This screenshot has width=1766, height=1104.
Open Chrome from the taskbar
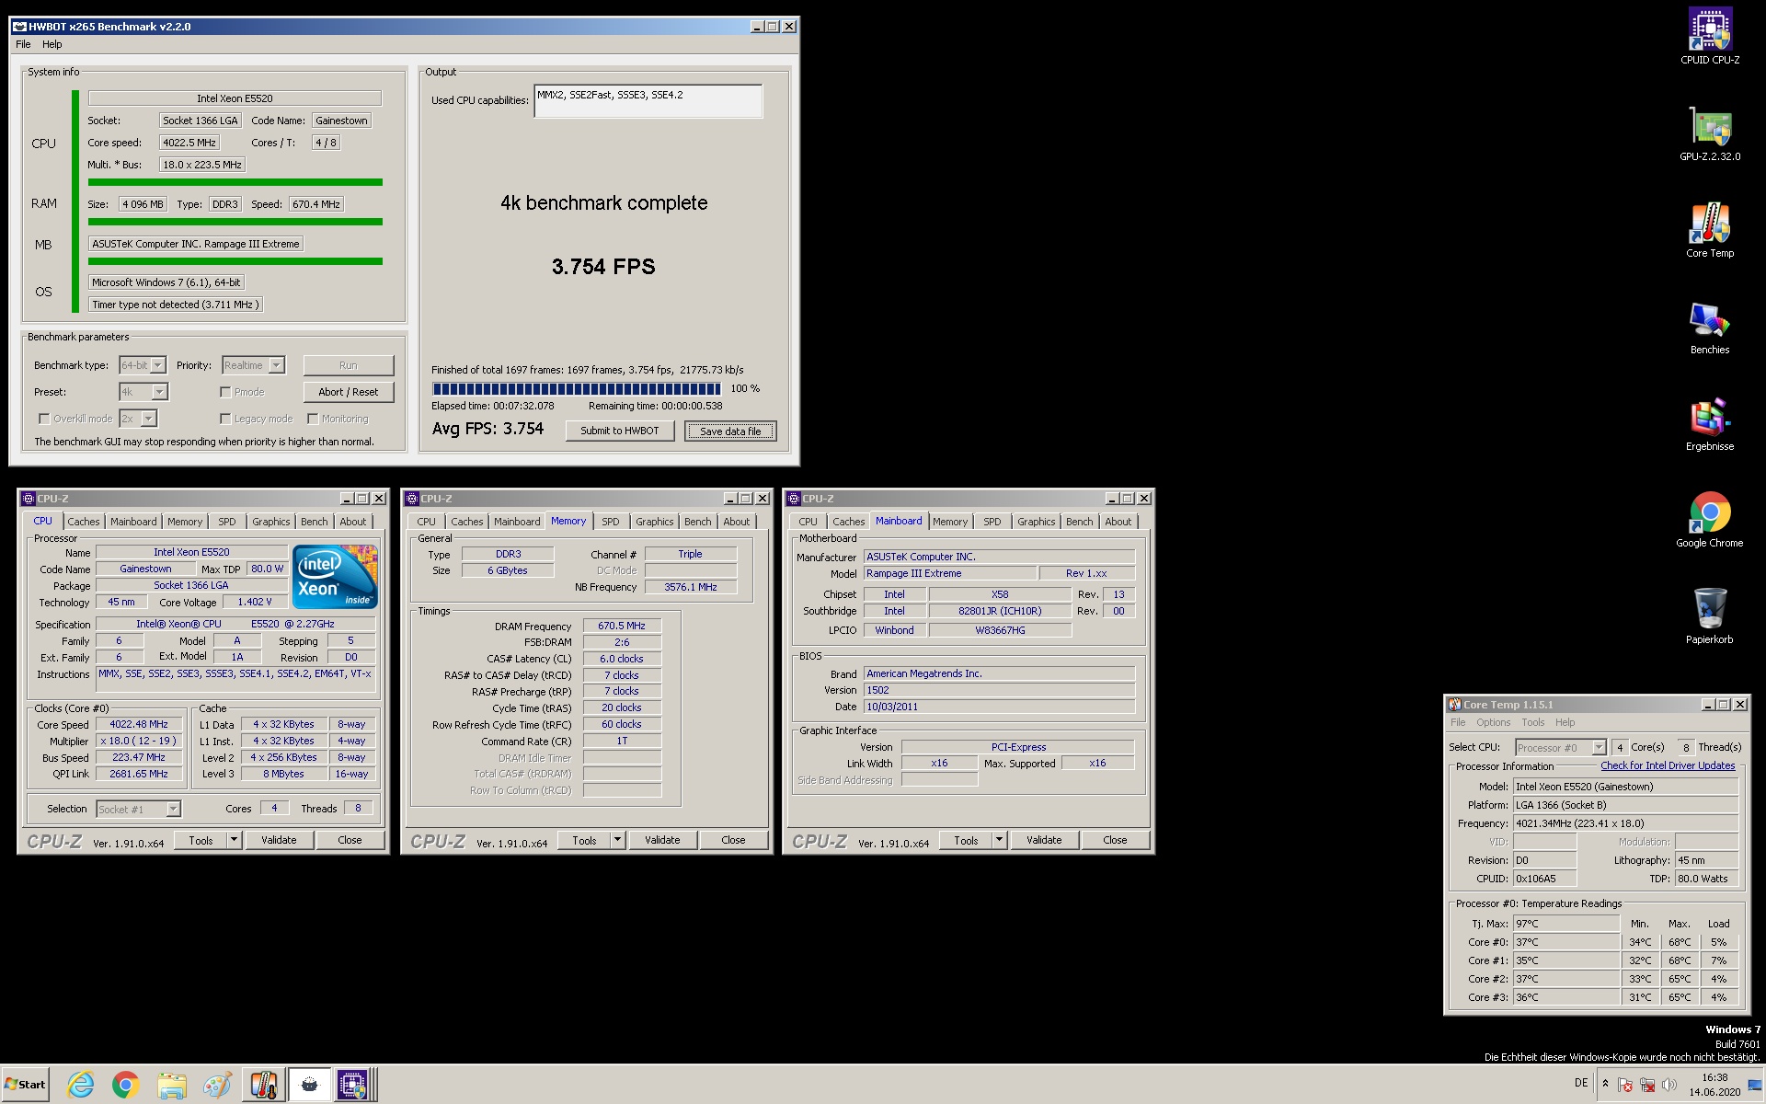(126, 1085)
